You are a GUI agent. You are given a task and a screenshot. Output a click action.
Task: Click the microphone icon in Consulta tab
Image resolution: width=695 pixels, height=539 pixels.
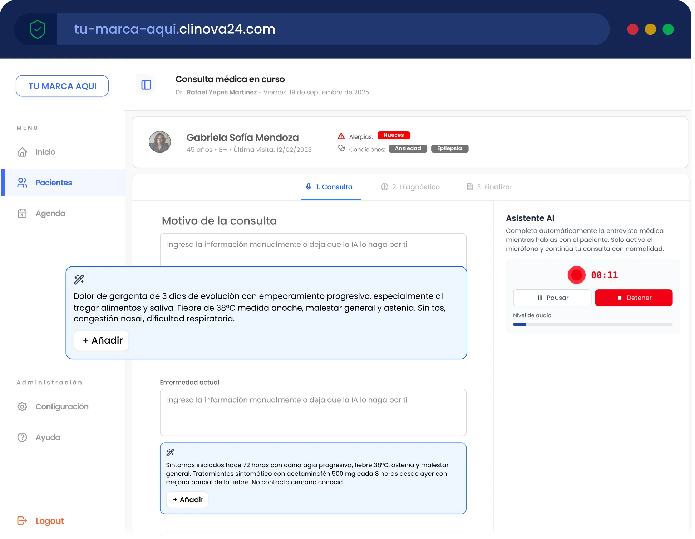click(309, 187)
